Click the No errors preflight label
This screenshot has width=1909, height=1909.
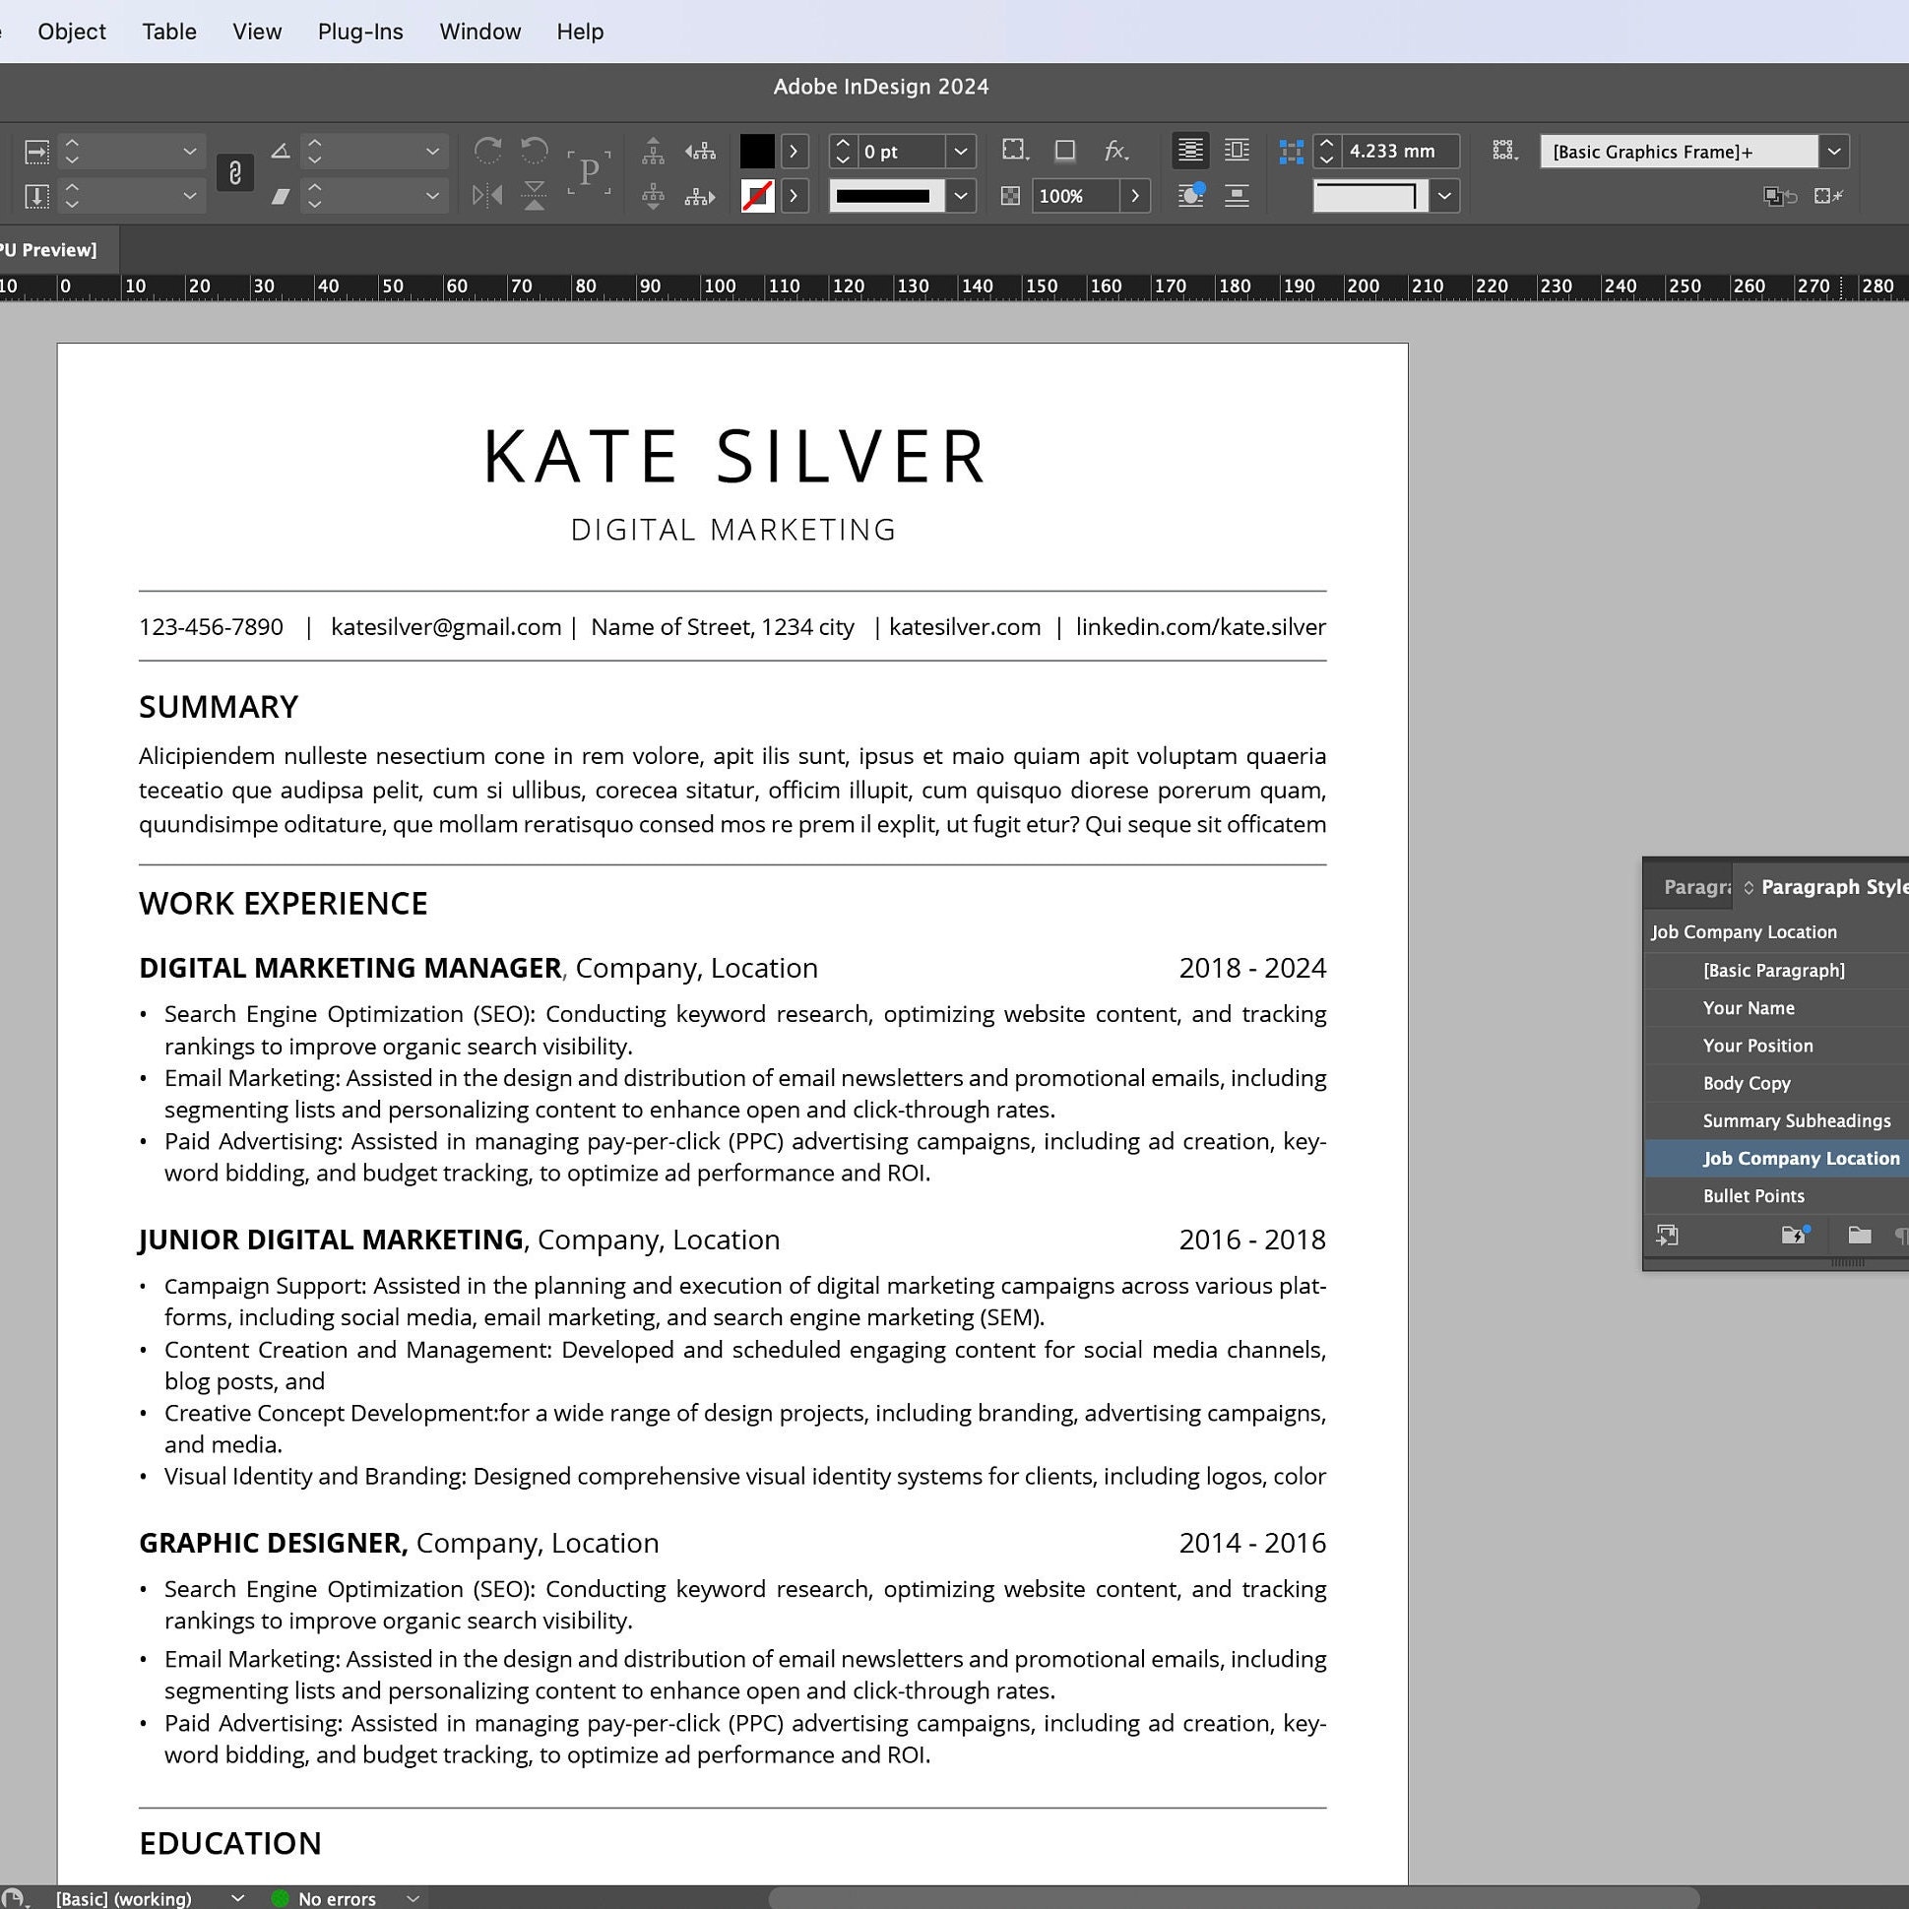pyautogui.click(x=336, y=1898)
